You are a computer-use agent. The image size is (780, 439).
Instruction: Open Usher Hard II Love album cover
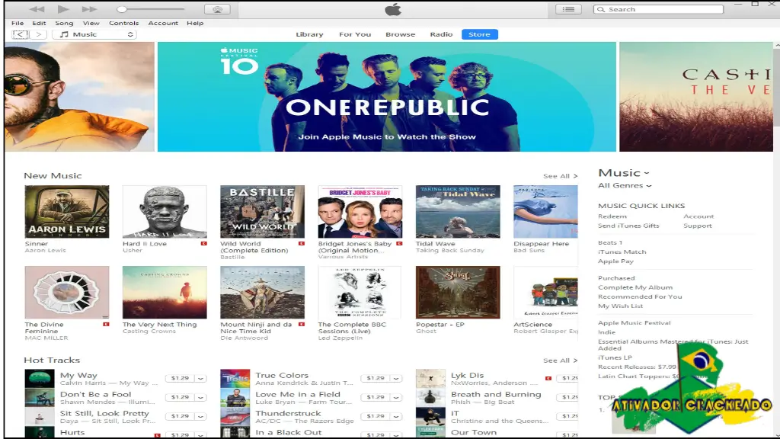165,212
